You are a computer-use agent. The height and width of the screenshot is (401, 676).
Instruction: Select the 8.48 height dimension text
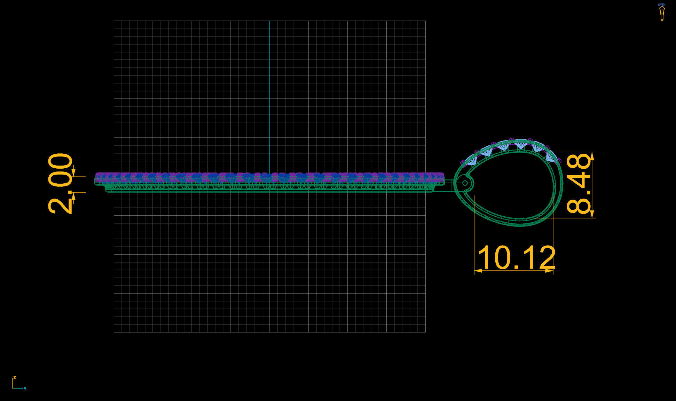579,184
